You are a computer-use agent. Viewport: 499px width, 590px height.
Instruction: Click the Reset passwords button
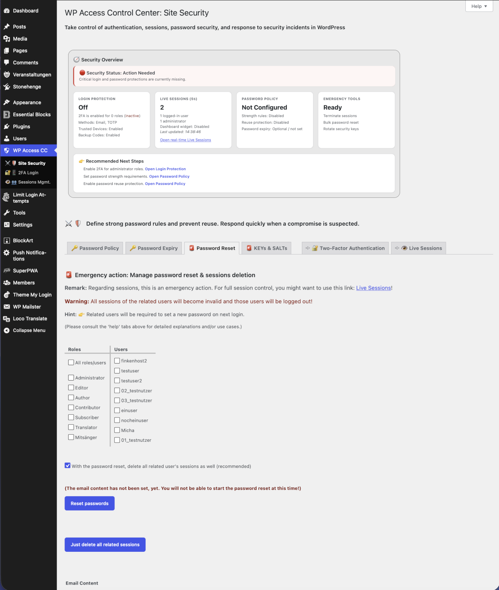[89, 503]
